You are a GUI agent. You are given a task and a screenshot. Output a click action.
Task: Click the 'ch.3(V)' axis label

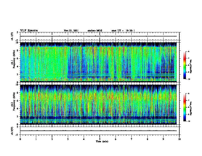(x=12, y=131)
